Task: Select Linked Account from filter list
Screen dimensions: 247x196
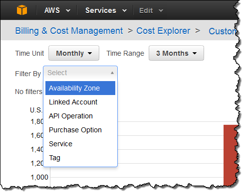Action: point(80,102)
